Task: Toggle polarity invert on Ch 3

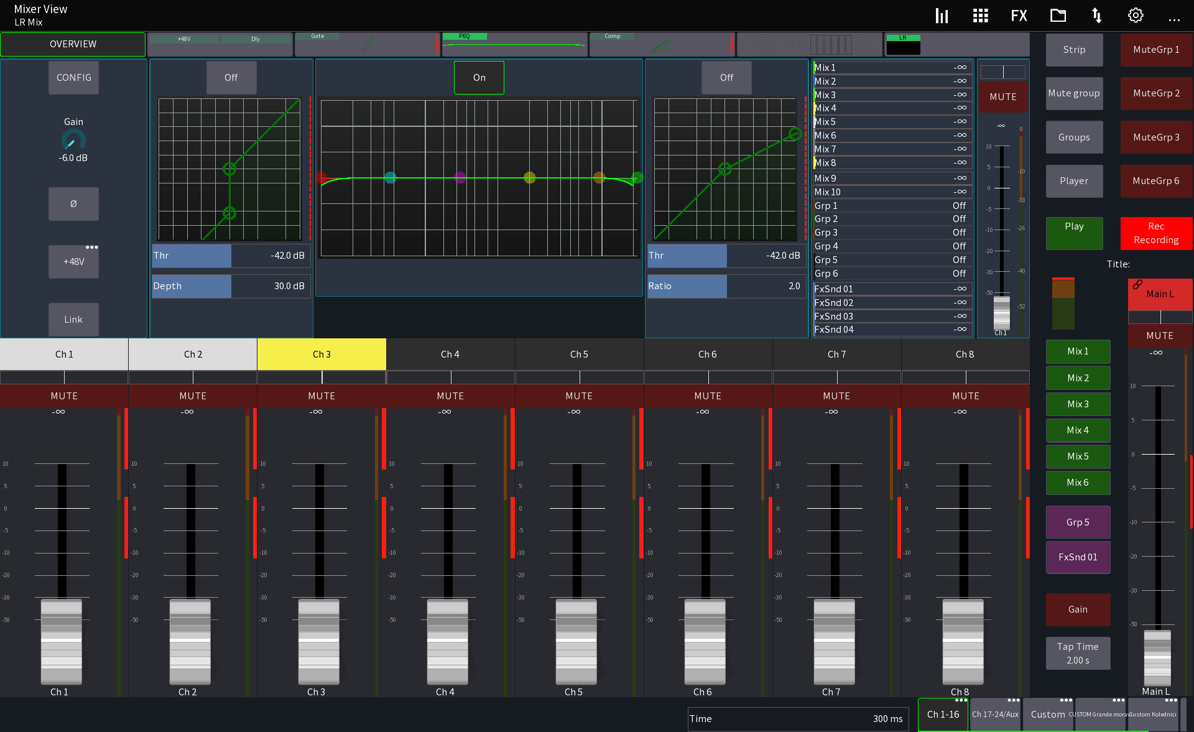Action: point(73,203)
